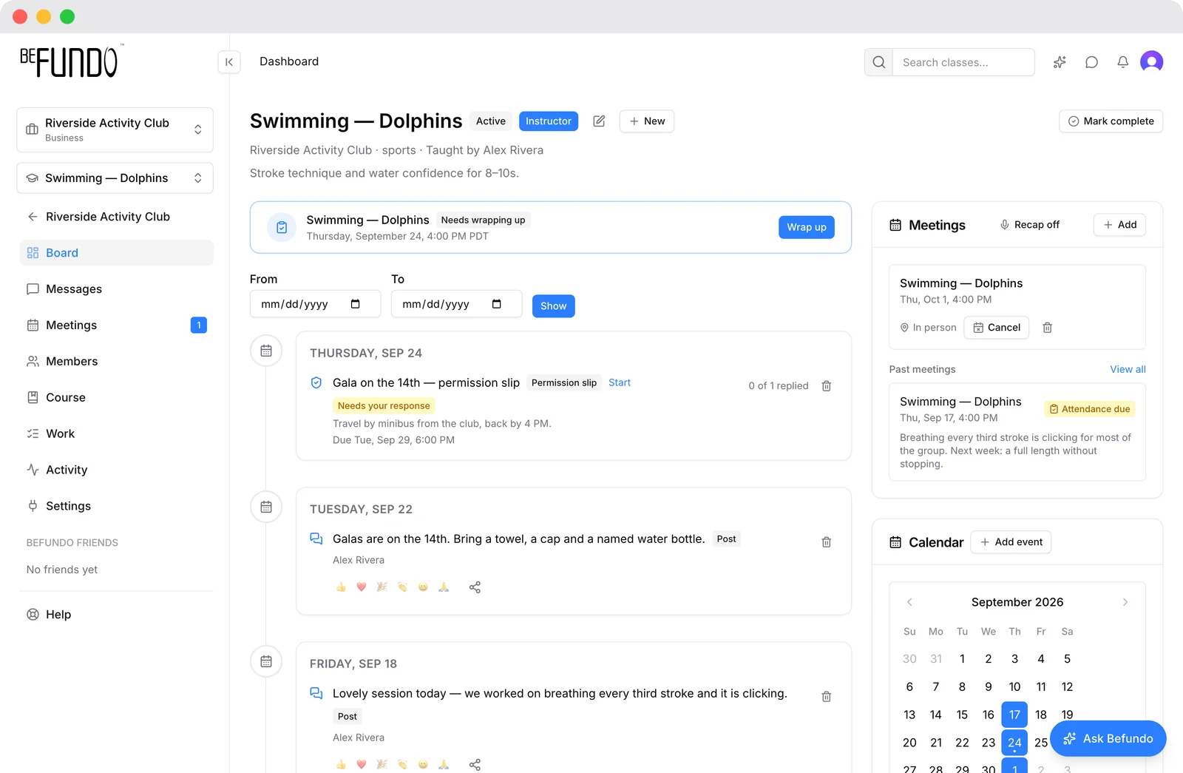1183x773 pixels.
Task: Click the Show button for date filter
Action: point(553,306)
